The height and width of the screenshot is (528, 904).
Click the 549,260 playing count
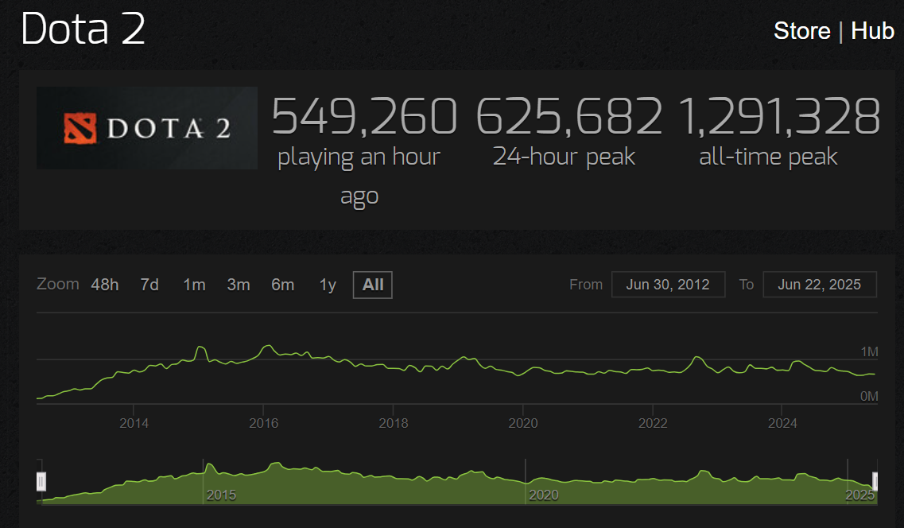click(364, 116)
